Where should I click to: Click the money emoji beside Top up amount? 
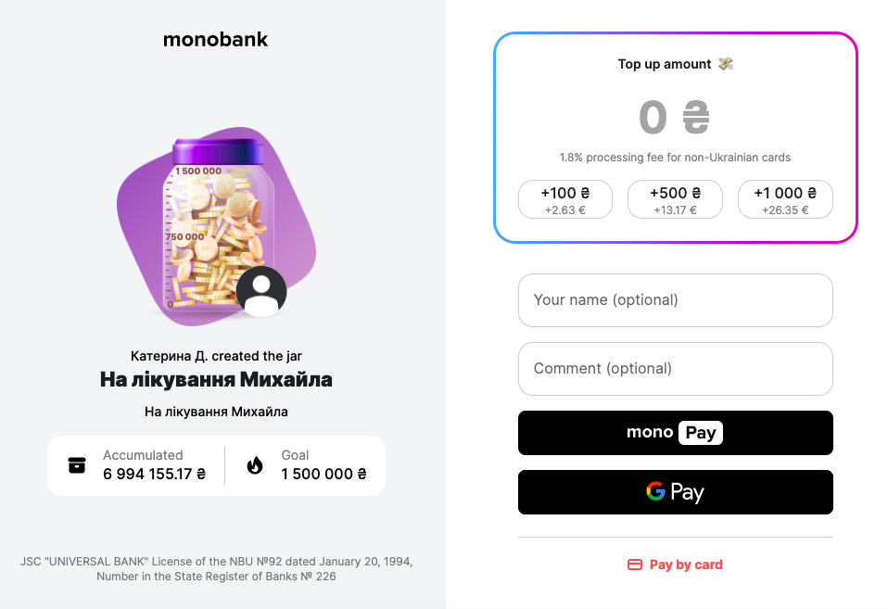[726, 64]
